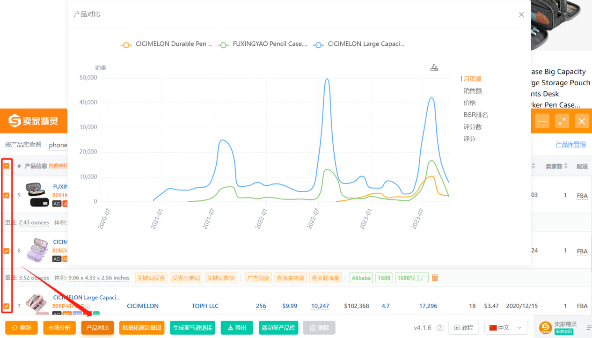
Task: Click weight 2.43 ounces value
Action: pos(34,222)
